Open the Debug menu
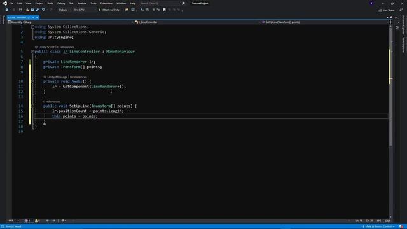The image size is (407, 229). coord(61,3)
